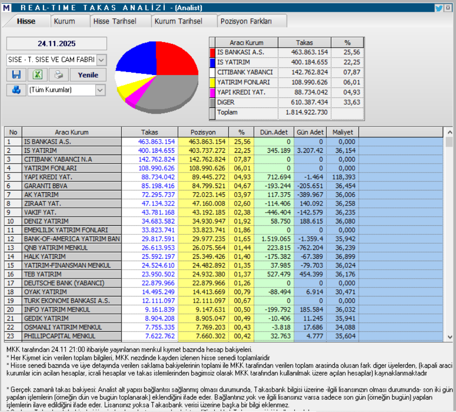Click the M application logo

coord(7,7)
